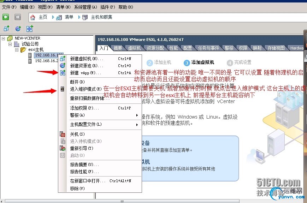Switch to the 虚拟机 tab
307x203 pixels.
pyautogui.click(x=134, y=48)
